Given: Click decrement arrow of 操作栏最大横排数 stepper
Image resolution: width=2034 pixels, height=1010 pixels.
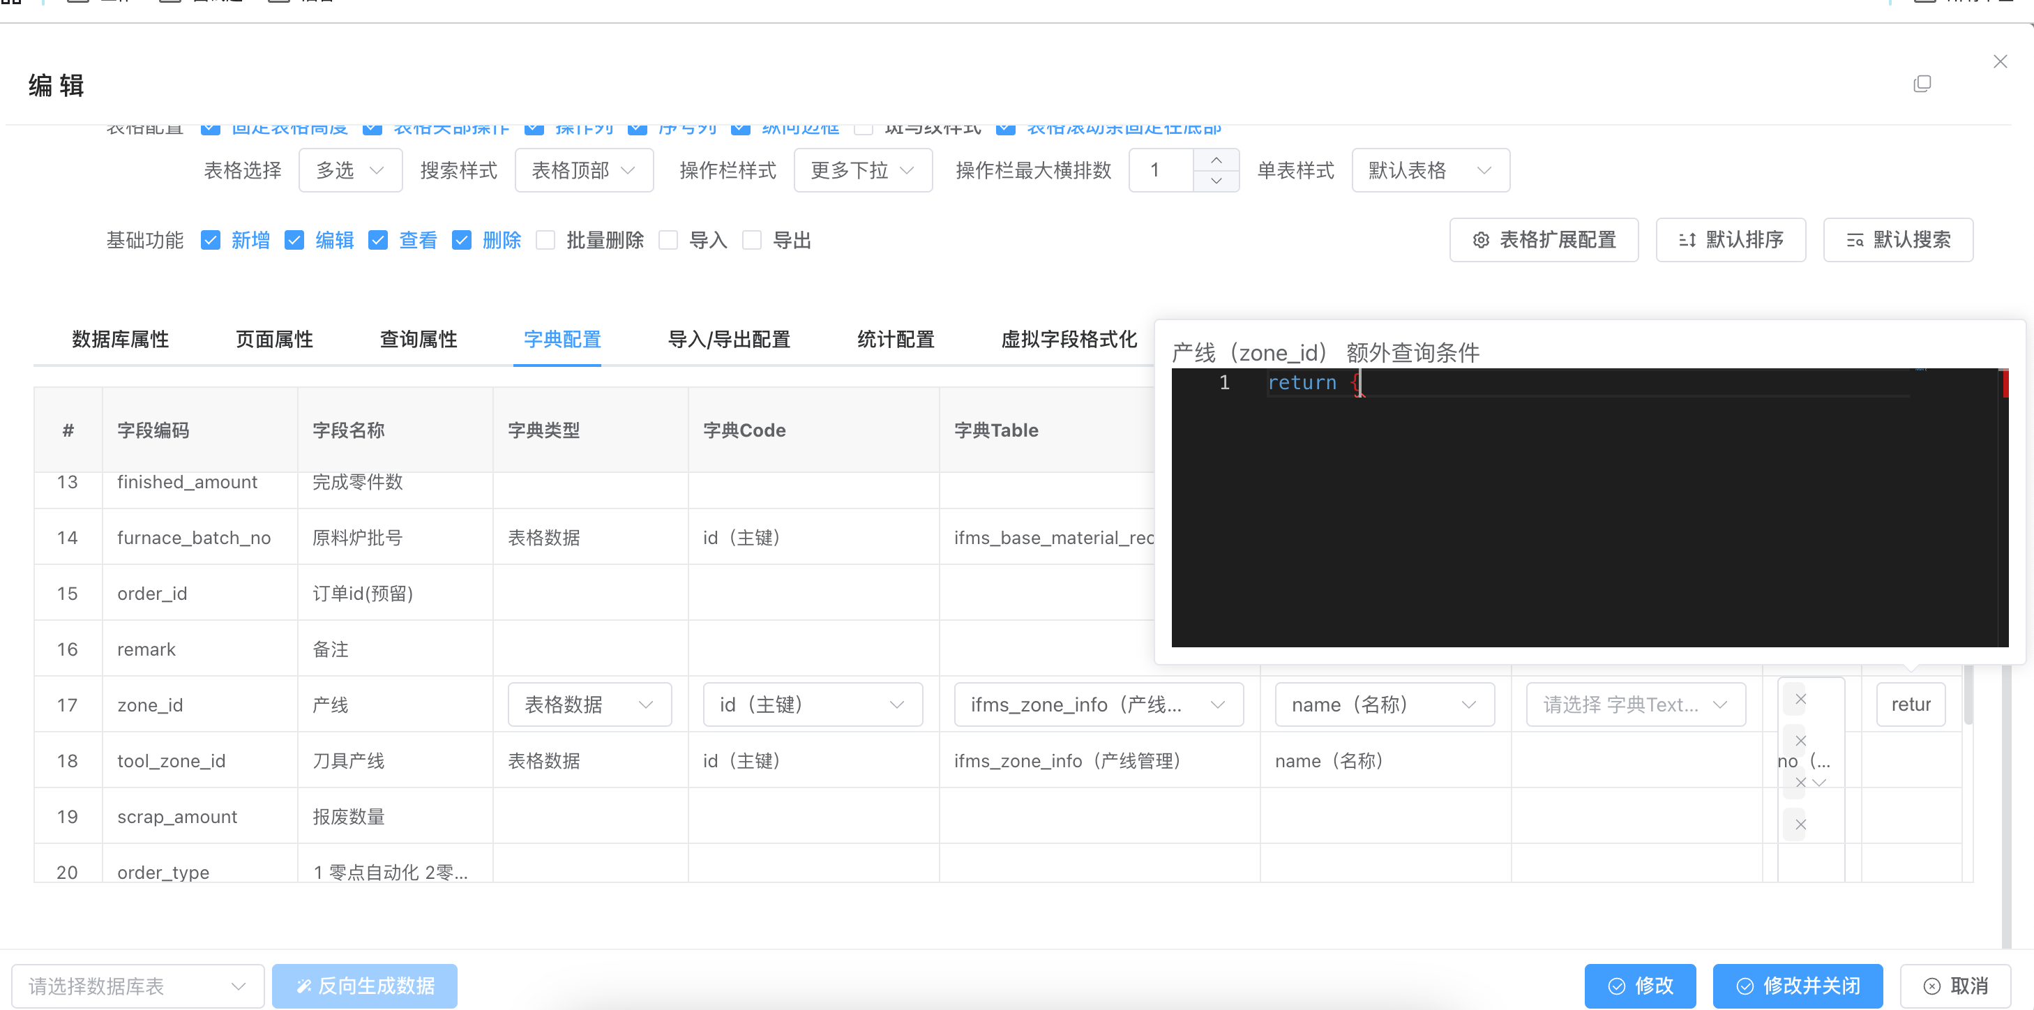Looking at the screenshot, I should click(1216, 181).
